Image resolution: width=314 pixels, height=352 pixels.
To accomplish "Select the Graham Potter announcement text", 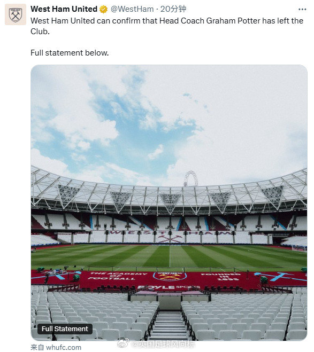I will pos(167,26).
